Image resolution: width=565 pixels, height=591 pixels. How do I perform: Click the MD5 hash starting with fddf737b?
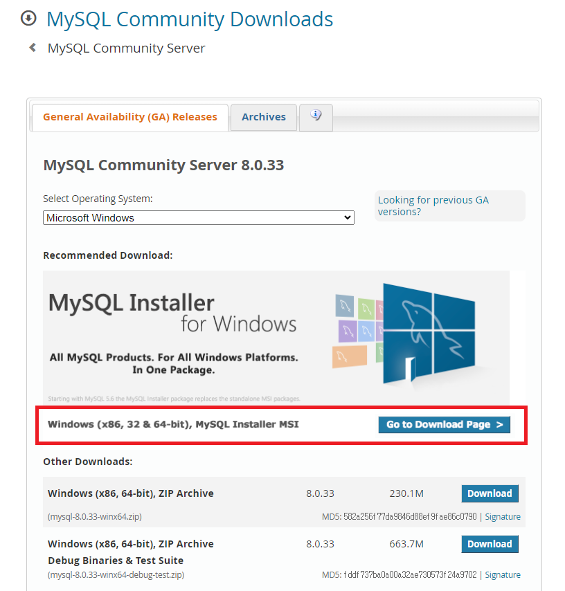410,575
